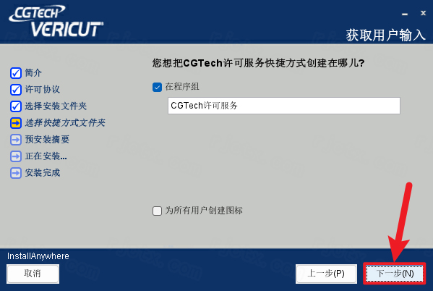
Task: Click the checkmark icon beside 许可协议
Action: coord(16,90)
